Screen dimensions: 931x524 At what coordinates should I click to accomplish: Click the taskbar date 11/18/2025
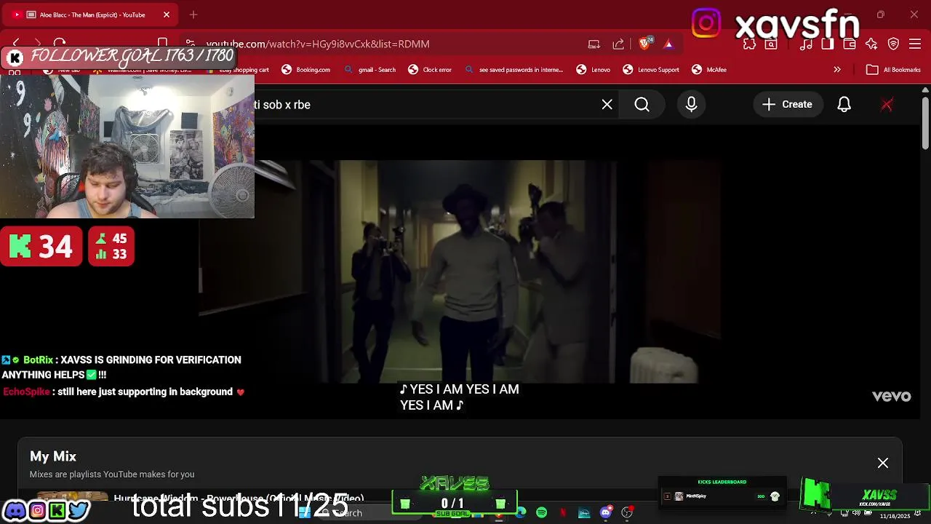pyautogui.click(x=895, y=516)
